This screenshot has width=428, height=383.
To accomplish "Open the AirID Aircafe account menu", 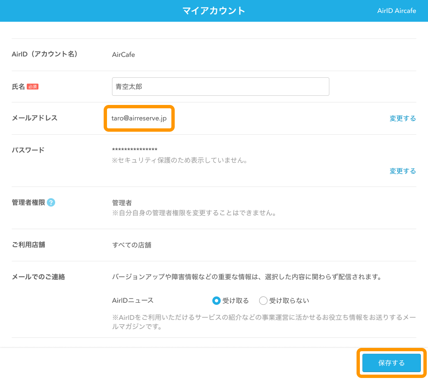I will [397, 10].
